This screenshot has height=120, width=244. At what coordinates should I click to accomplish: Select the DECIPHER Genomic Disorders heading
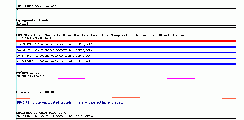pos(41,113)
